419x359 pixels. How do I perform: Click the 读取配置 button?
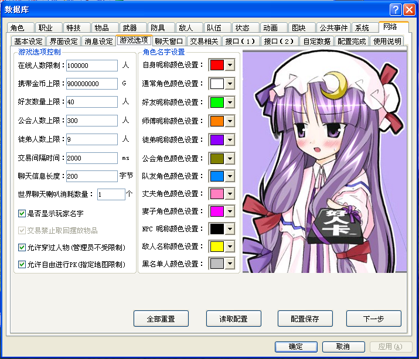click(x=234, y=319)
